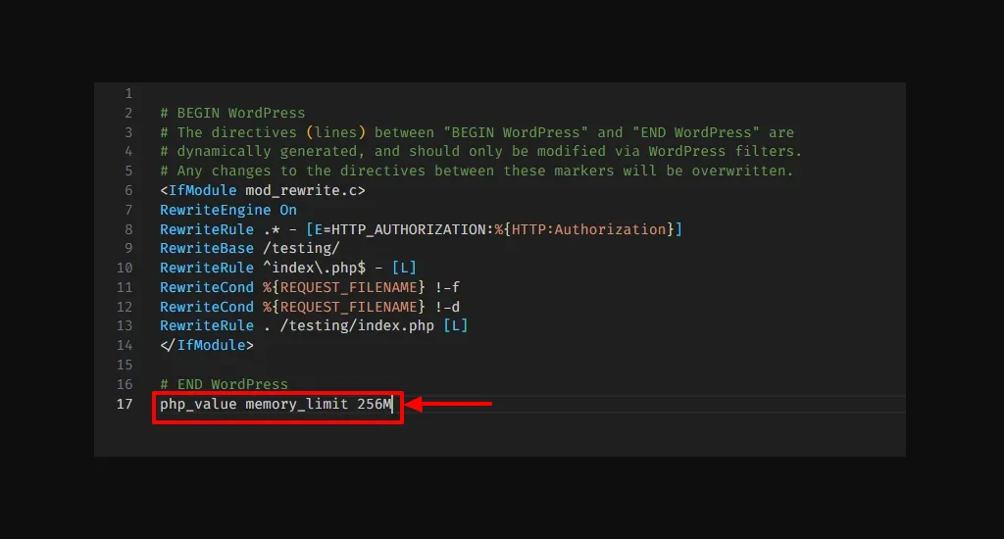Click 'REQUEST_FILENAME' on the '!-f' line

(x=348, y=287)
